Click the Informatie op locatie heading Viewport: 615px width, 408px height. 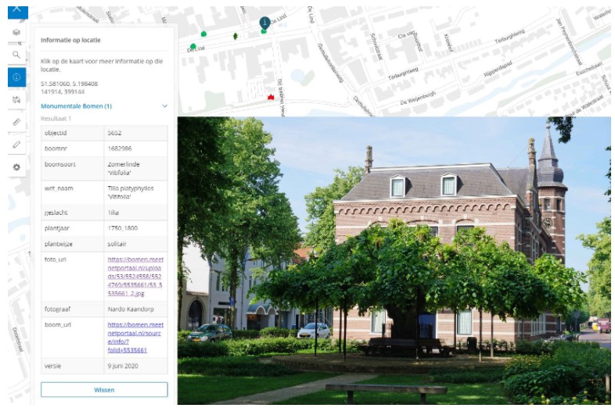70,40
